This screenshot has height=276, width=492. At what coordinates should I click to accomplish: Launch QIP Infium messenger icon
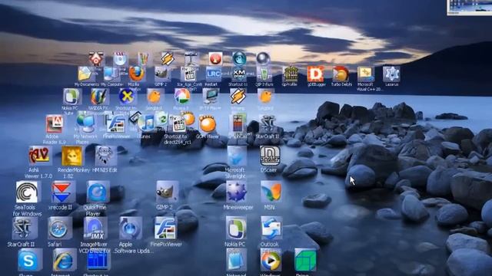[264, 74]
